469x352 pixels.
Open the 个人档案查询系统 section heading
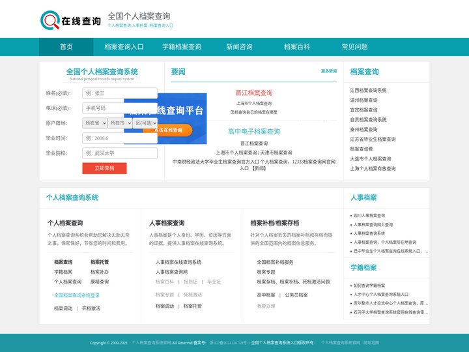tap(72, 198)
